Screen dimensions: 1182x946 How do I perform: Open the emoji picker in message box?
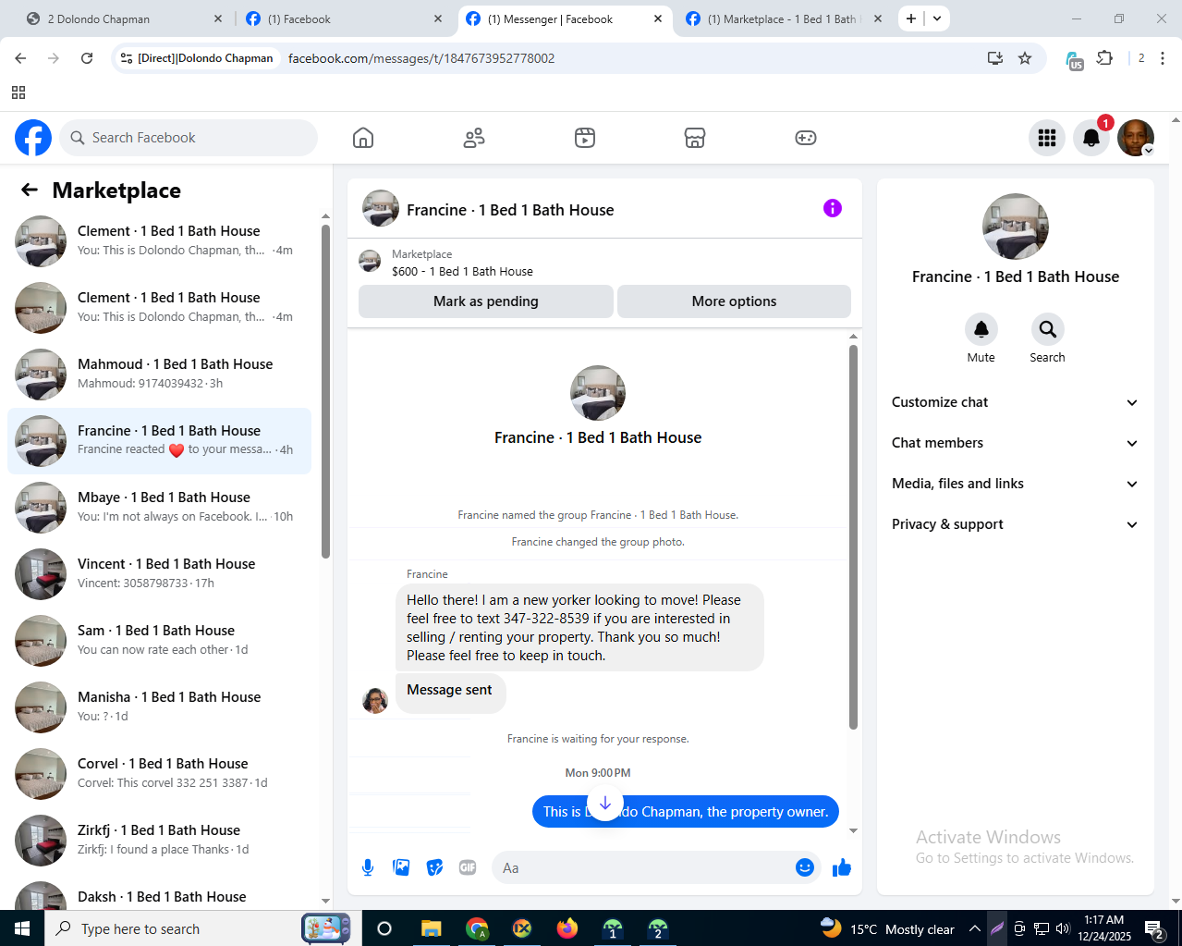tap(805, 867)
